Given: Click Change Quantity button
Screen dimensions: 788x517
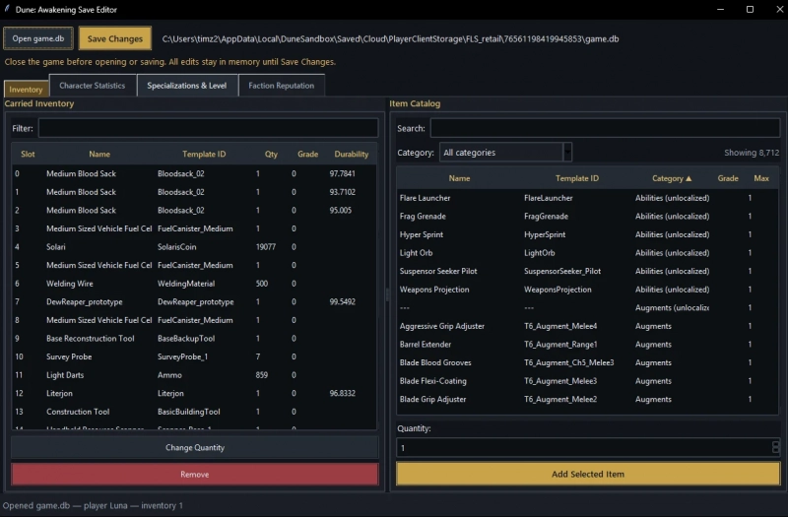Looking at the screenshot, I should pos(194,448).
